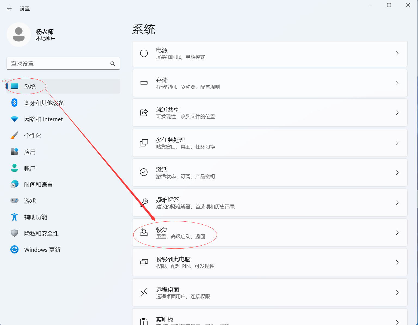Viewport: 418px width, 325px height.
Task: Click subtitle 激活状态、订阅、产品密钥
Action: pos(186,177)
